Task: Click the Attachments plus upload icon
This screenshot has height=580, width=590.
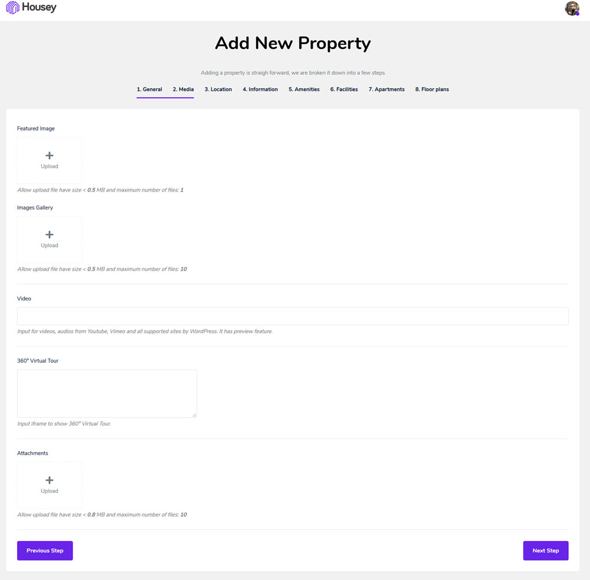Action: pos(50,480)
